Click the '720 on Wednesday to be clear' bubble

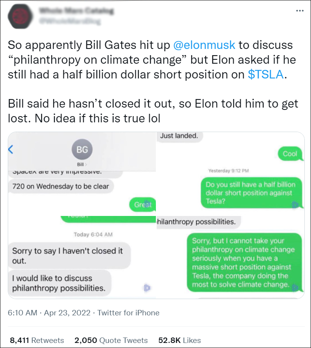(x=61, y=186)
